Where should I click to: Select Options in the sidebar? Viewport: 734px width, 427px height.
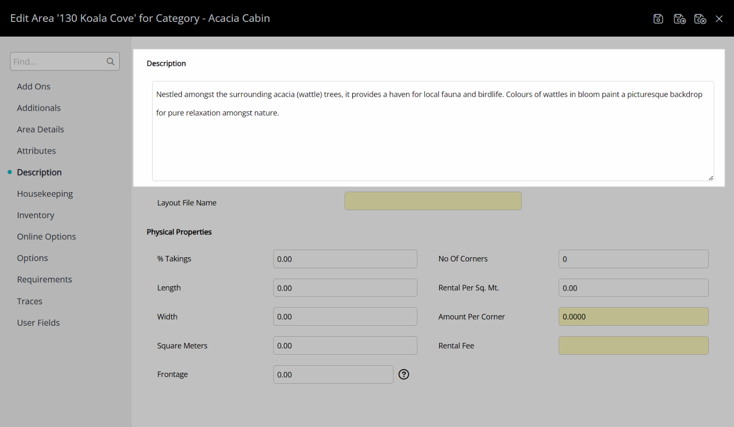pos(32,258)
